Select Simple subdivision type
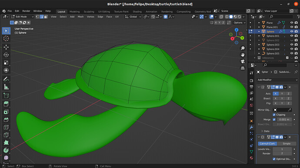This screenshot has height=168, width=300. point(287,144)
